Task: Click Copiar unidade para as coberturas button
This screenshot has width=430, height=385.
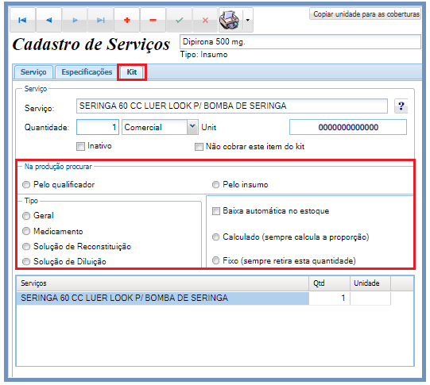Action: (x=366, y=14)
